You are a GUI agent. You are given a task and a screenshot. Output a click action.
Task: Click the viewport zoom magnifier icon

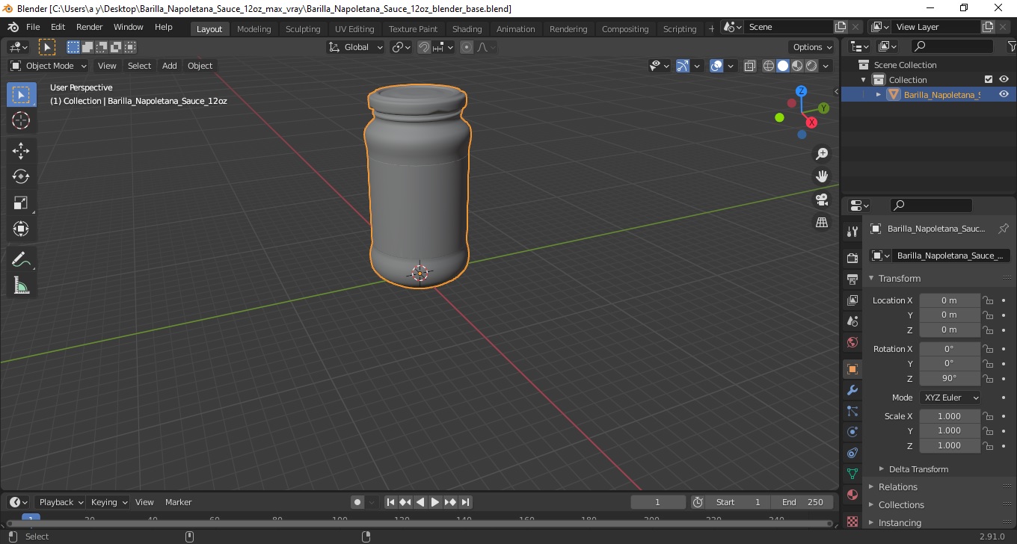(x=822, y=153)
